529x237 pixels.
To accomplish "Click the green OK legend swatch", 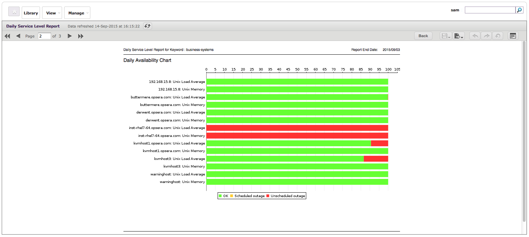I will click(x=220, y=196).
